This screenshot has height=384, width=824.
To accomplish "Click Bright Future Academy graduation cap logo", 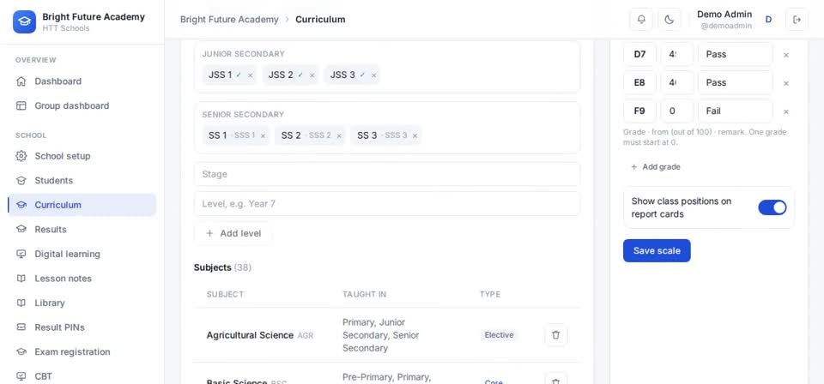I will tap(24, 21).
